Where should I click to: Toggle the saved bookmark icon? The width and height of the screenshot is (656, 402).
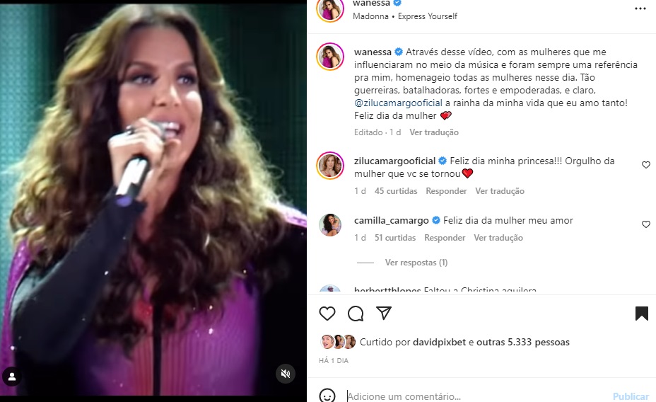[x=642, y=314]
